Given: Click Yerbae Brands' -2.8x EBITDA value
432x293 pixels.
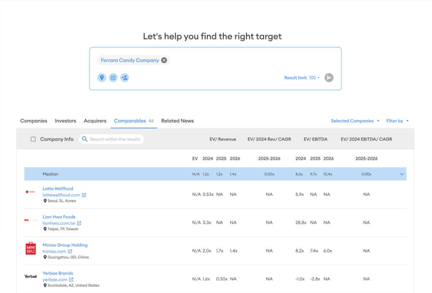Looking at the screenshot, I should [x=315, y=279].
